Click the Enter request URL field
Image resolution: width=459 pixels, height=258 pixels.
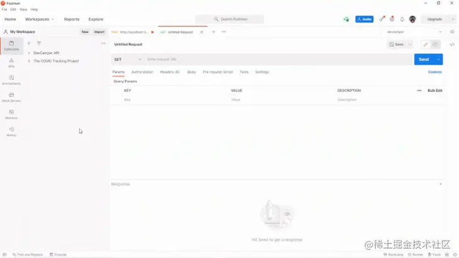278,59
